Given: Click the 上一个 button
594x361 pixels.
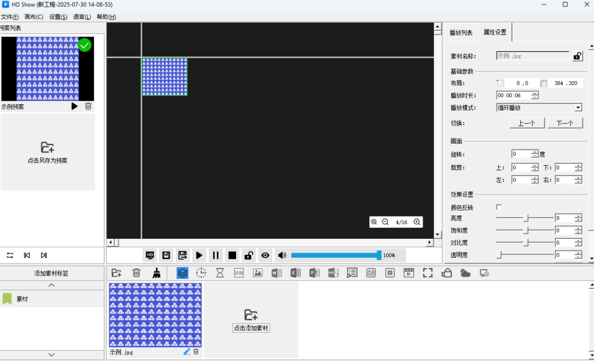Looking at the screenshot, I should point(527,123).
